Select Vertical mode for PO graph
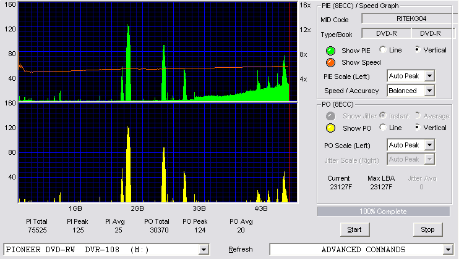The width and height of the screenshot is (459, 259). 418,127
